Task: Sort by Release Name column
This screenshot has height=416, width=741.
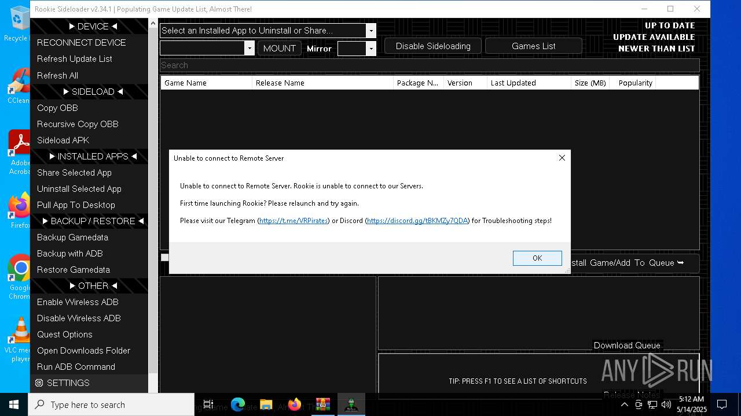Action: click(322, 83)
